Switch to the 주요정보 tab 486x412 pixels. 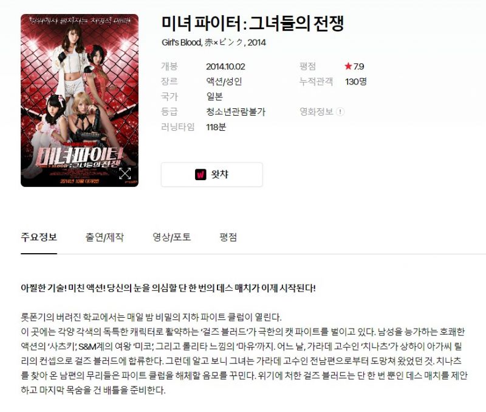pos(39,237)
